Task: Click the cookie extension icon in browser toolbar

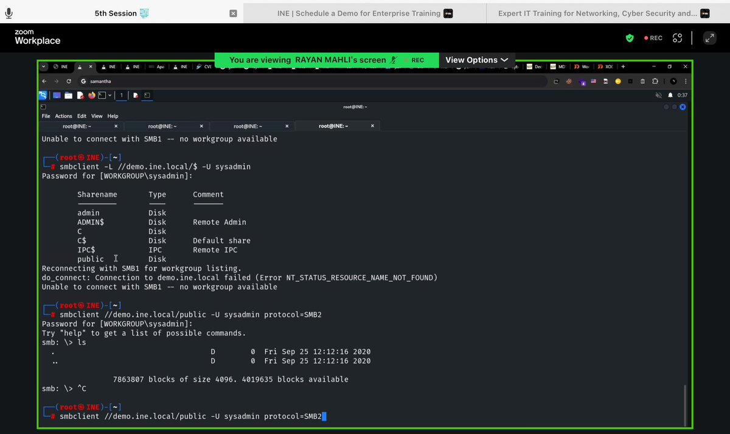Action: coord(569,81)
